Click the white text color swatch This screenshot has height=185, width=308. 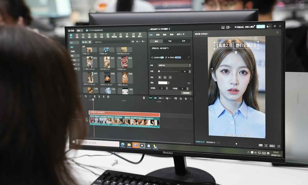(163, 83)
